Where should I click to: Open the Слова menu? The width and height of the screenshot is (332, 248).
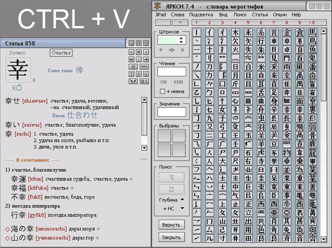[178, 14]
